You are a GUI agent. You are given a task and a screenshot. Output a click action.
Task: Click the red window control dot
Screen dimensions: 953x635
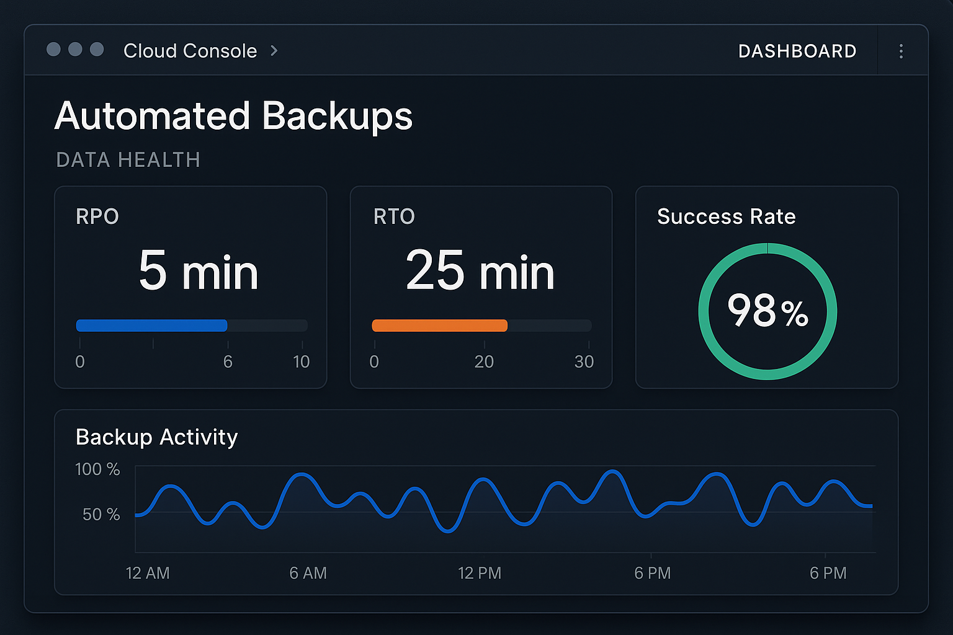54,50
